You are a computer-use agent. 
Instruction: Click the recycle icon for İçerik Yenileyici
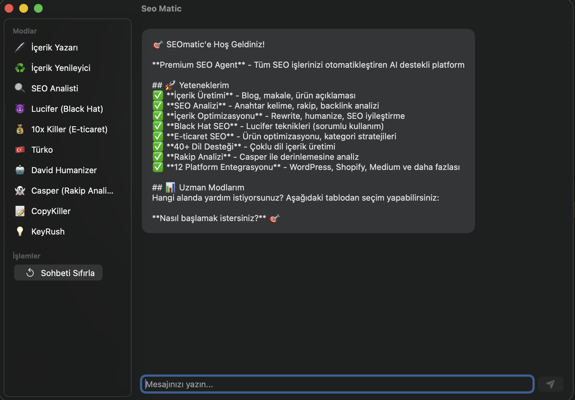point(20,68)
